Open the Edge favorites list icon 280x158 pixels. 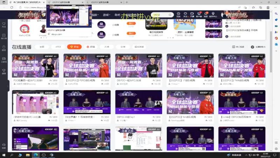[x=253, y=7]
